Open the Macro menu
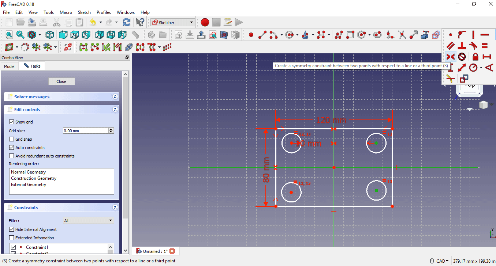This screenshot has height=266, width=496. coord(66,12)
